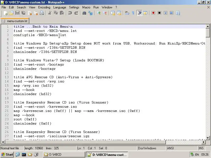Play back the recorded macro
The width and height of the screenshot is (211, 158).
pos(166,13)
